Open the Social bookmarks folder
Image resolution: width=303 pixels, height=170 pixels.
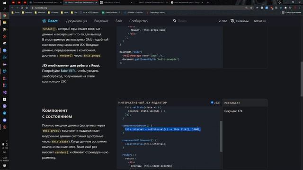pyautogui.click(x=16, y=13)
